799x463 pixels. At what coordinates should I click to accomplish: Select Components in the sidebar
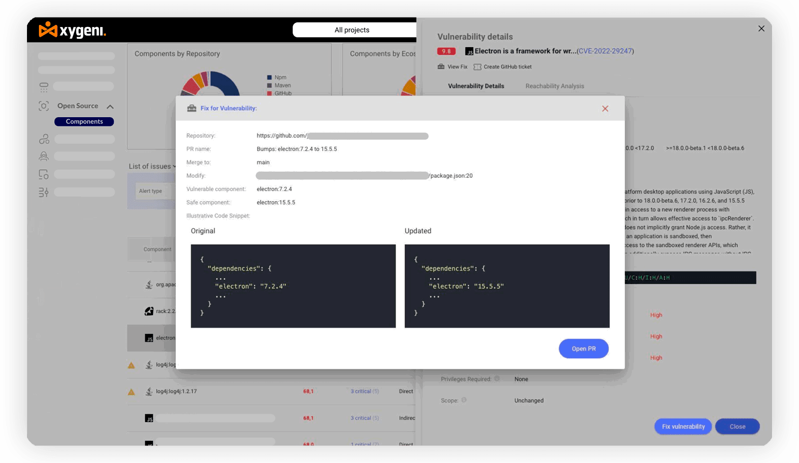[84, 122]
